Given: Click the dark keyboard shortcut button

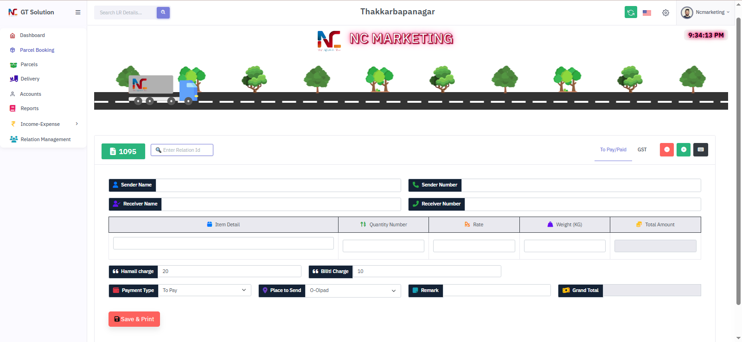Looking at the screenshot, I should coord(700,149).
